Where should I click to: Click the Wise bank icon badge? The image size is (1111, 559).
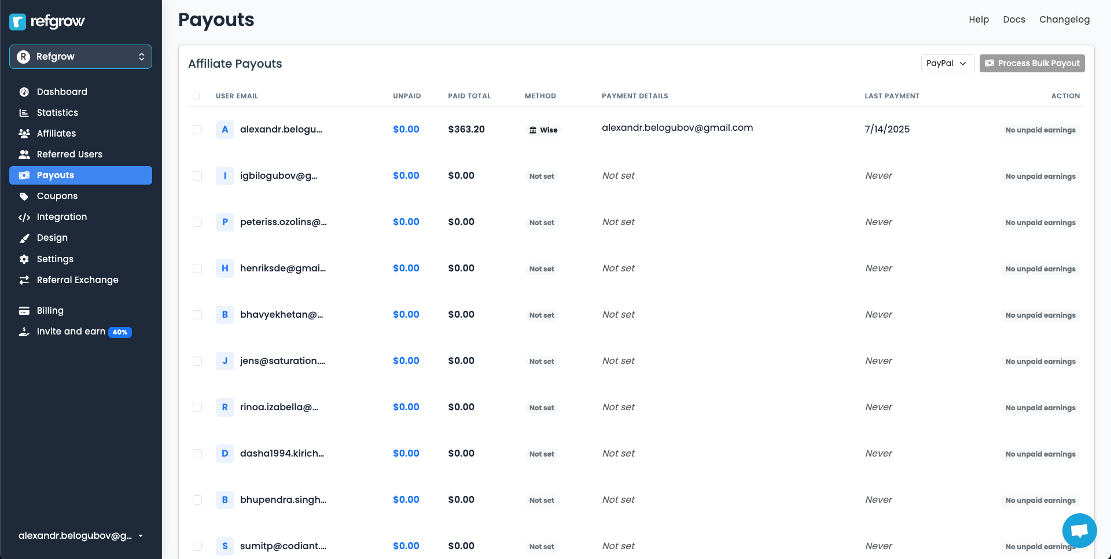543,130
